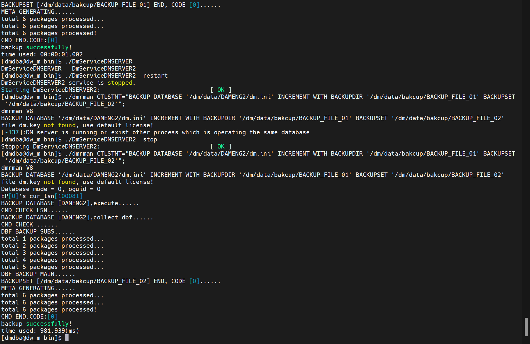Click 'total 3 packages processed...' line
This screenshot has width=530, height=344.
52,253
